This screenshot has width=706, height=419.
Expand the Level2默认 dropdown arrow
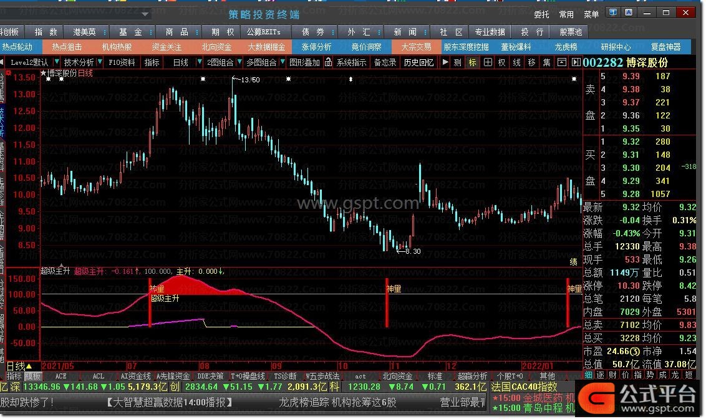(x=57, y=62)
